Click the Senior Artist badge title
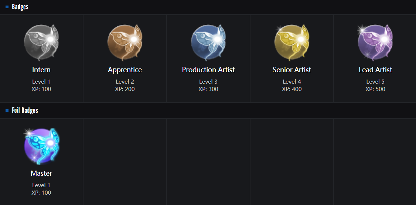The width and height of the screenshot is (416, 205). [x=292, y=70]
